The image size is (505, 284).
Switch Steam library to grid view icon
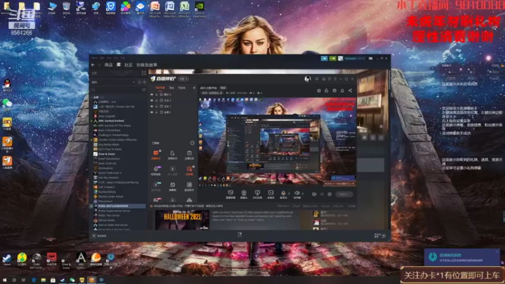tap(144, 73)
